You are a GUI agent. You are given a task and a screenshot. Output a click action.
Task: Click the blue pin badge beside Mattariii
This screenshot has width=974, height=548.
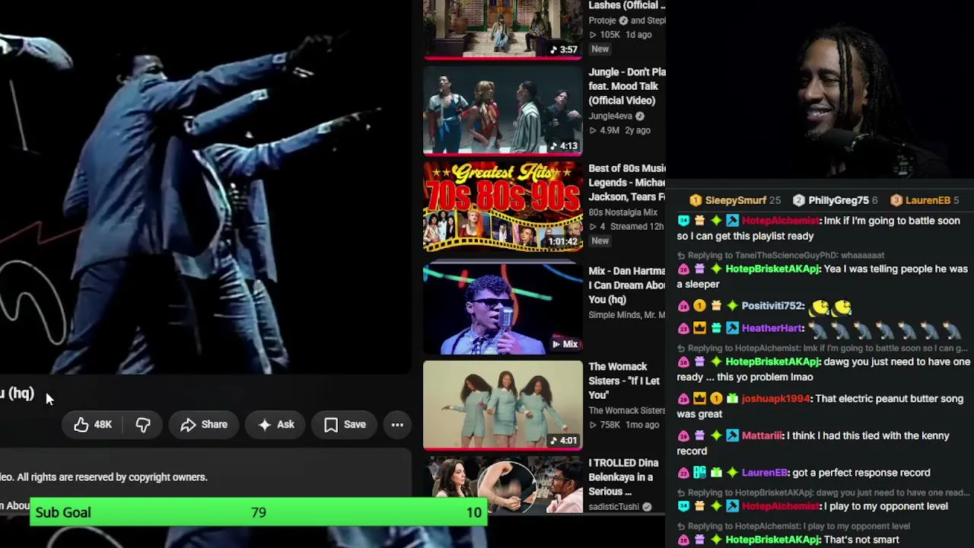coord(731,436)
